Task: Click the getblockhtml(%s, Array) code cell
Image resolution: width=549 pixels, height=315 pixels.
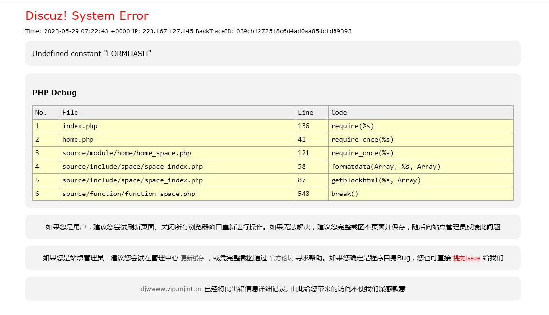Action: [x=376, y=180]
